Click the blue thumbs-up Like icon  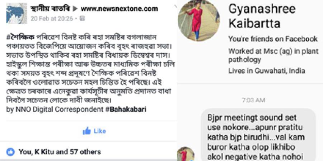[x=87, y=131]
